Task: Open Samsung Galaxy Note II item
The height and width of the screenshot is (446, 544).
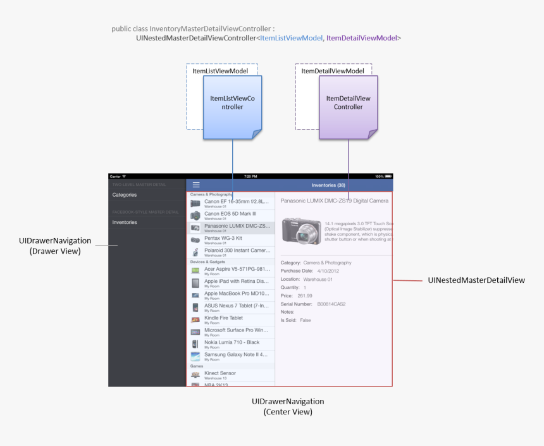Action: (231, 356)
